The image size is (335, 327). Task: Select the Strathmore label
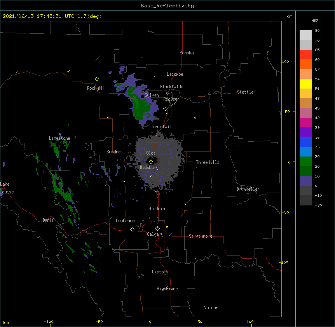[201, 236]
